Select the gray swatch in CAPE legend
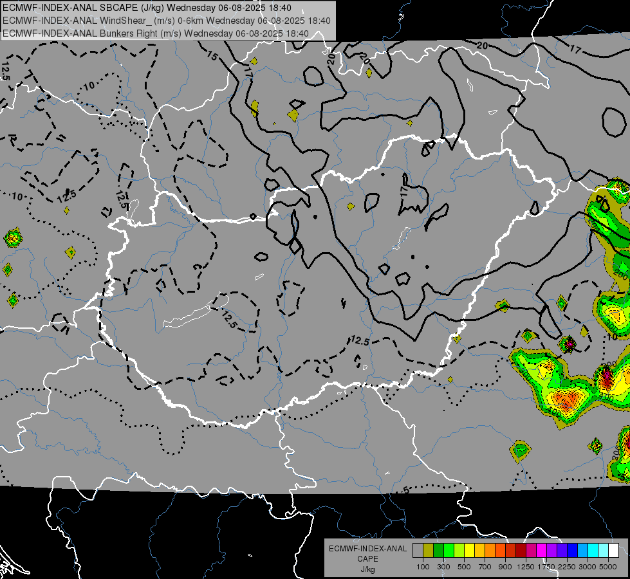This screenshot has width=630, height=579. tap(418, 551)
